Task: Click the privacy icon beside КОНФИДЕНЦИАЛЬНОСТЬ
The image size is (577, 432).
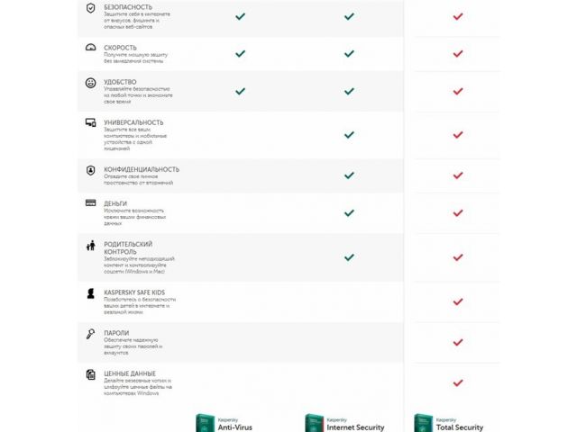Action: pos(90,170)
